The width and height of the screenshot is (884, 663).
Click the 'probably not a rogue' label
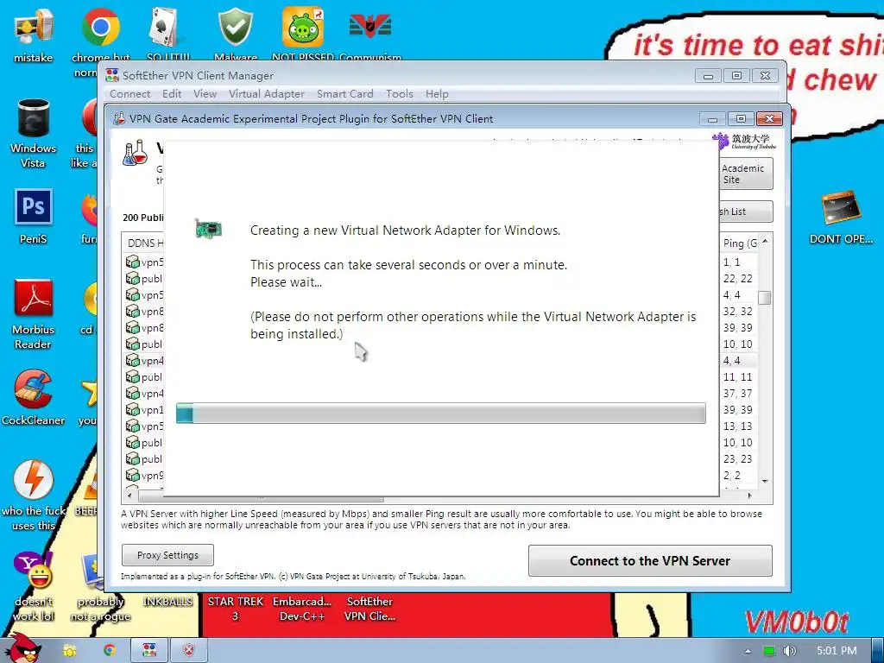100,609
